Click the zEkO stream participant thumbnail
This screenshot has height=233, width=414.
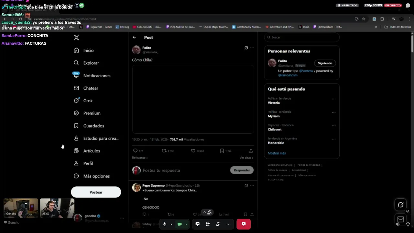tap(57, 208)
